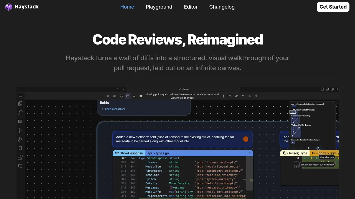Click the zoom out magnifier in toolbar
This screenshot has height=199, width=355.
point(134,96)
